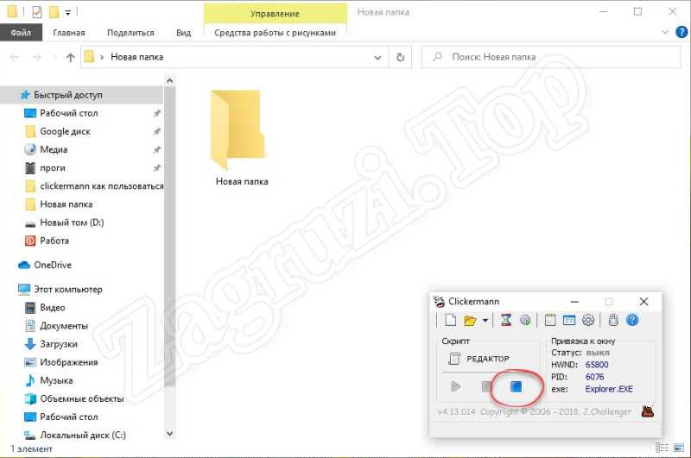Image resolution: width=691 pixels, height=458 pixels.
Task: Open Изображения in the sidebar
Action: tap(69, 362)
